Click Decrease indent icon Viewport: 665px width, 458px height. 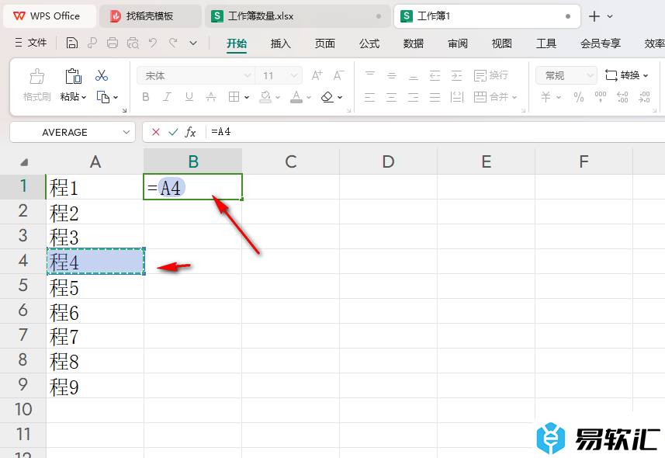coord(435,75)
